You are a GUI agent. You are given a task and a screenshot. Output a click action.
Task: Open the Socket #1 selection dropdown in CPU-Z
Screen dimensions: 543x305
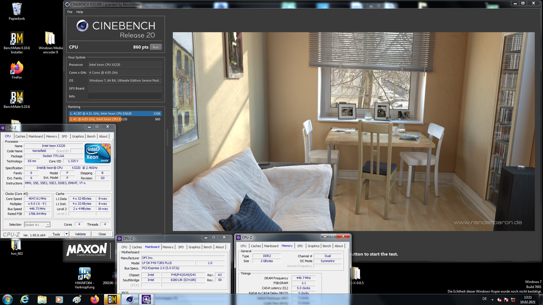(x=37, y=225)
